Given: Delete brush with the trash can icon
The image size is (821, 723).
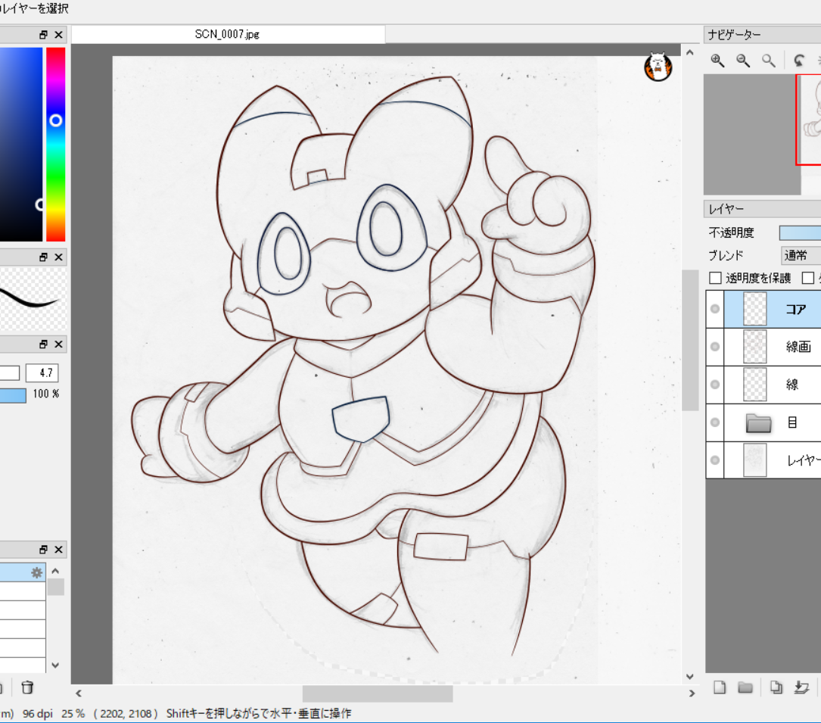Looking at the screenshot, I should [x=27, y=687].
